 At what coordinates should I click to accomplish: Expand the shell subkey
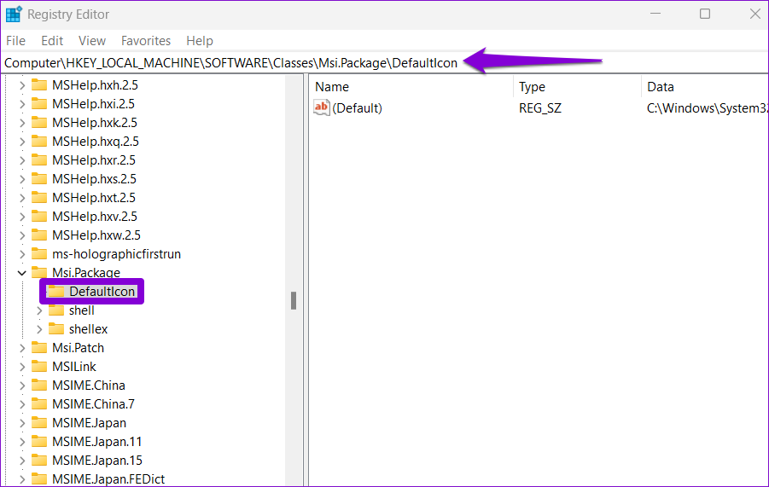[x=39, y=310]
